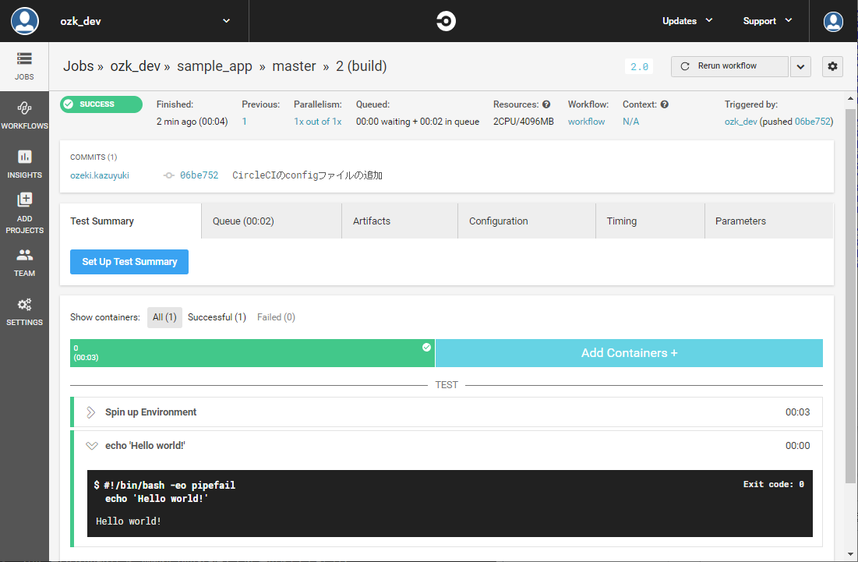The image size is (858, 562).
Task: Click the CircleCI logo in the header
Action: [x=445, y=21]
